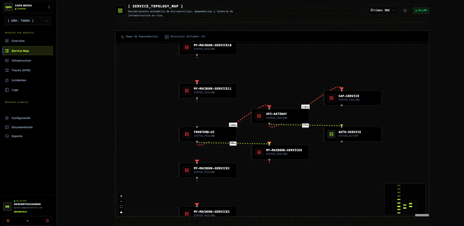The height and width of the screenshot is (226, 464).
Task: Click the service topology grid icon
Action: pos(120,10)
